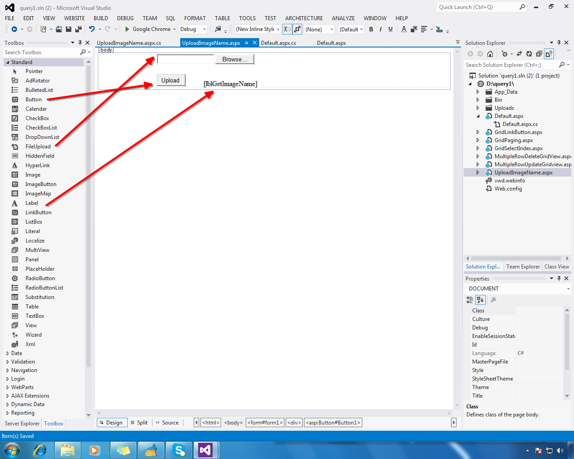Screen dimensions: 574x459
Task: Click the Browse button on the form
Action: (x=234, y=59)
